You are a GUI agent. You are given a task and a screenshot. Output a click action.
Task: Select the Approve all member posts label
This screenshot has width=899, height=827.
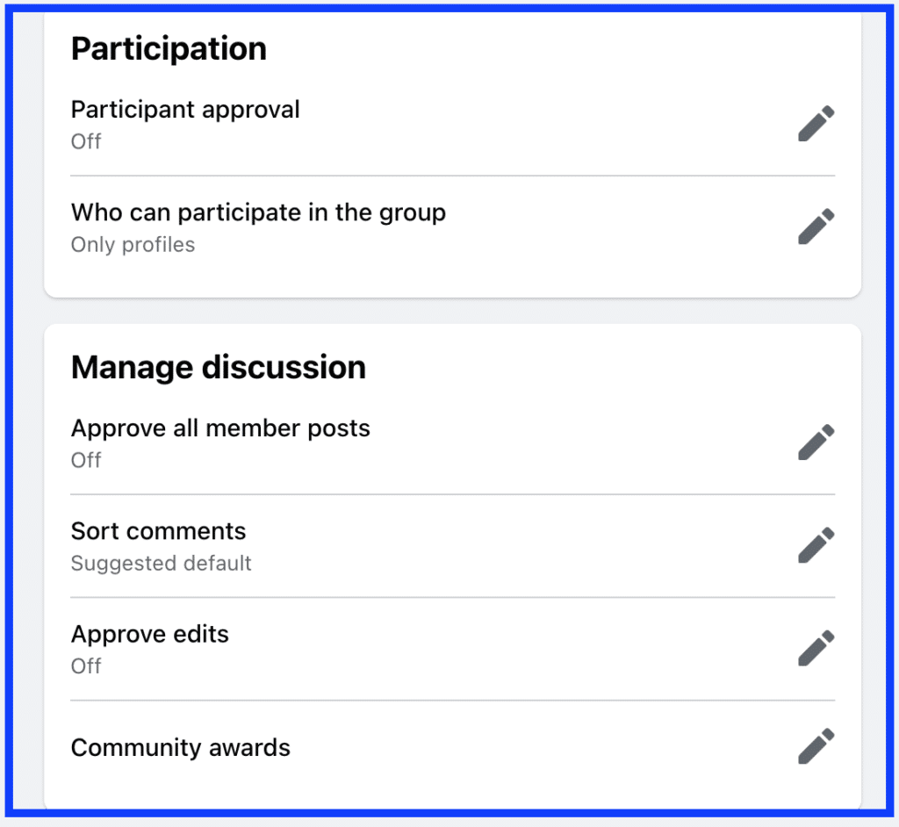point(220,428)
